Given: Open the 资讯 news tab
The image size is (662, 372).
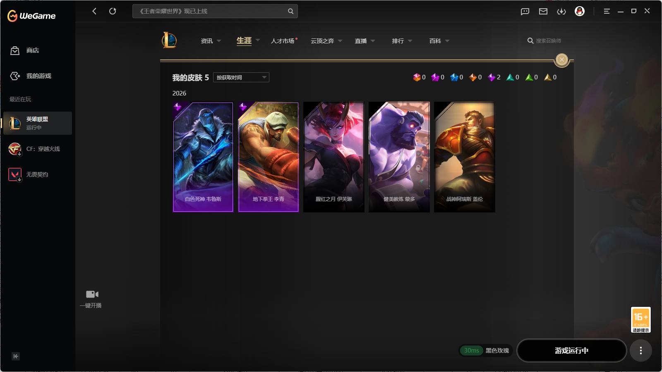Looking at the screenshot, I should tap(207, 41).
